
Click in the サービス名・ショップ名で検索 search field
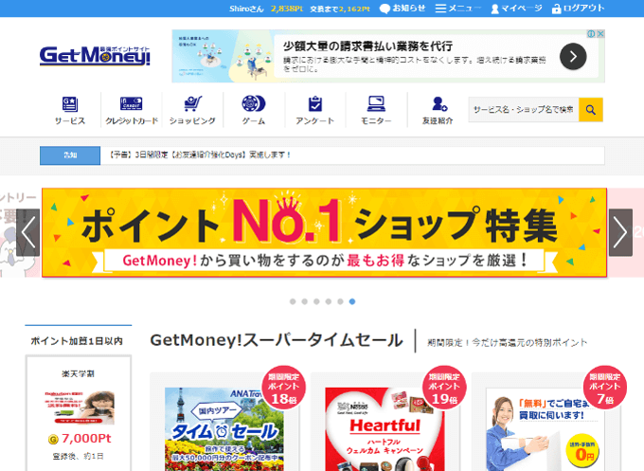[x=523, y=110]
